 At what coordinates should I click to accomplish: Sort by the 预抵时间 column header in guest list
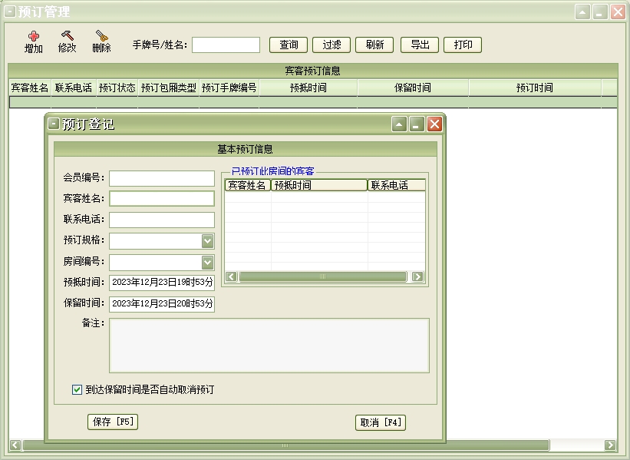pos(318,185)
